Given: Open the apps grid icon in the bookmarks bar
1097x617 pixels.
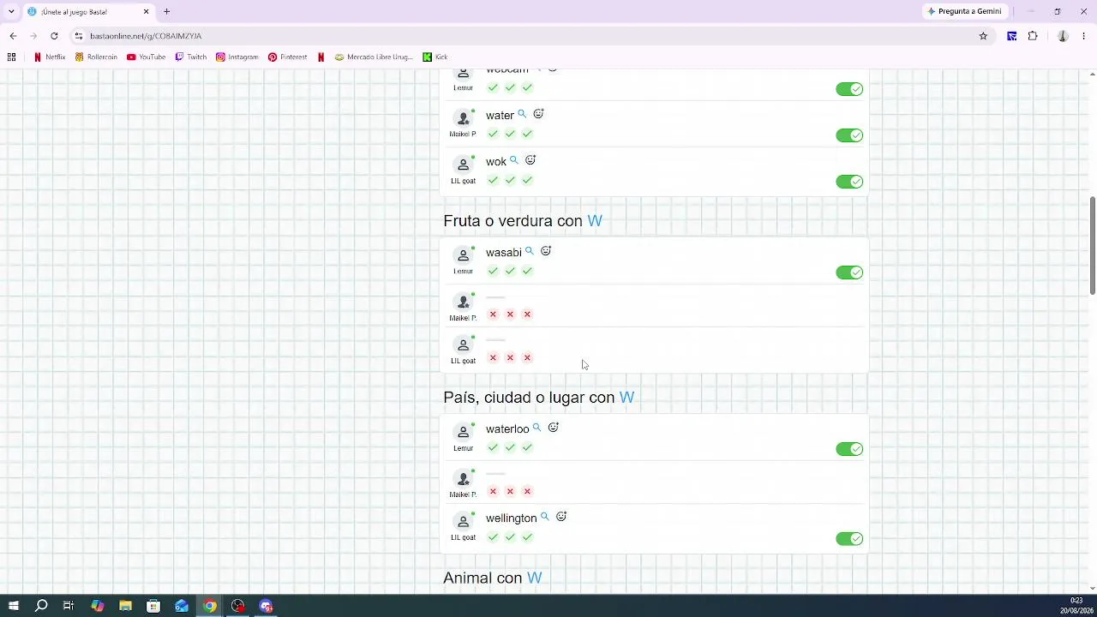Looking at the screenshot, I should point(11,57).
